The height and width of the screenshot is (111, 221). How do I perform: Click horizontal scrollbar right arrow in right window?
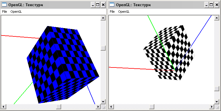coord(212,107)
